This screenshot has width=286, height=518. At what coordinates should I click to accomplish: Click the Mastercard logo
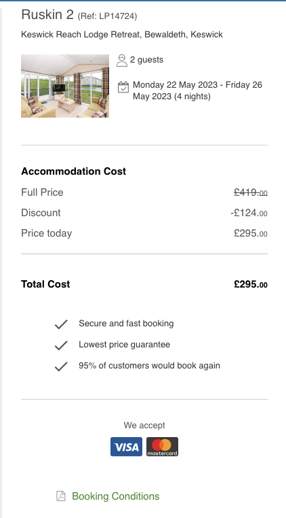(x=162, y=447)
